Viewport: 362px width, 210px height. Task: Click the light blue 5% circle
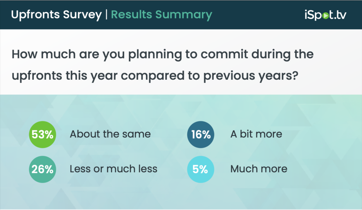(201, 169)
